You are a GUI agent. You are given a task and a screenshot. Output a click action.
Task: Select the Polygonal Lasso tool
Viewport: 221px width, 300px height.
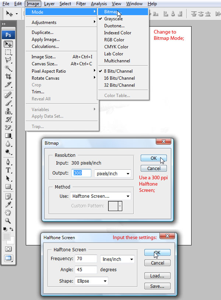coord(8,60)
